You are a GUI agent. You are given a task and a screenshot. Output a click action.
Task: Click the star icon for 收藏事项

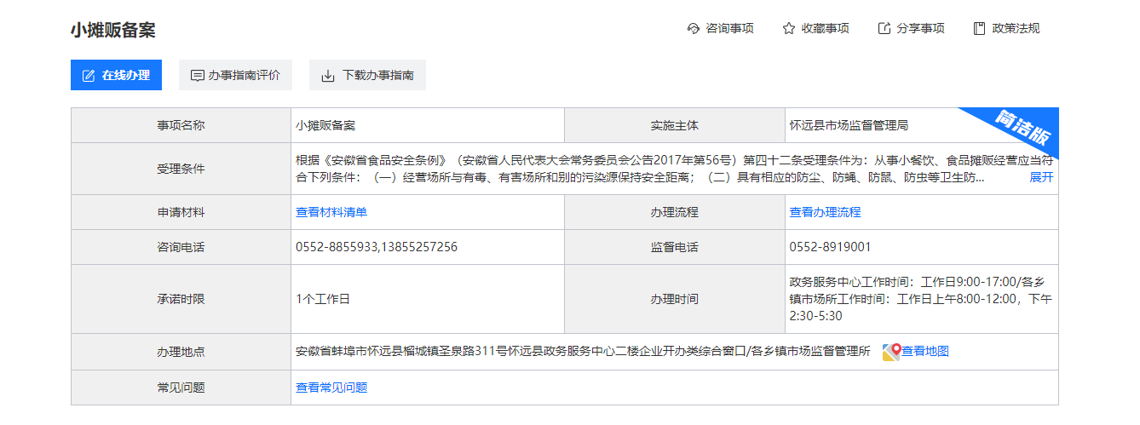point(789,28)
